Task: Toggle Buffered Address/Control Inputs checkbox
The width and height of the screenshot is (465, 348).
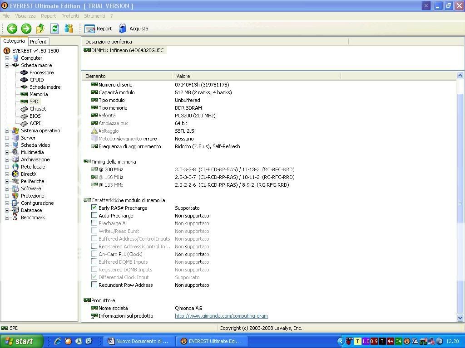Action: point(94,238)
